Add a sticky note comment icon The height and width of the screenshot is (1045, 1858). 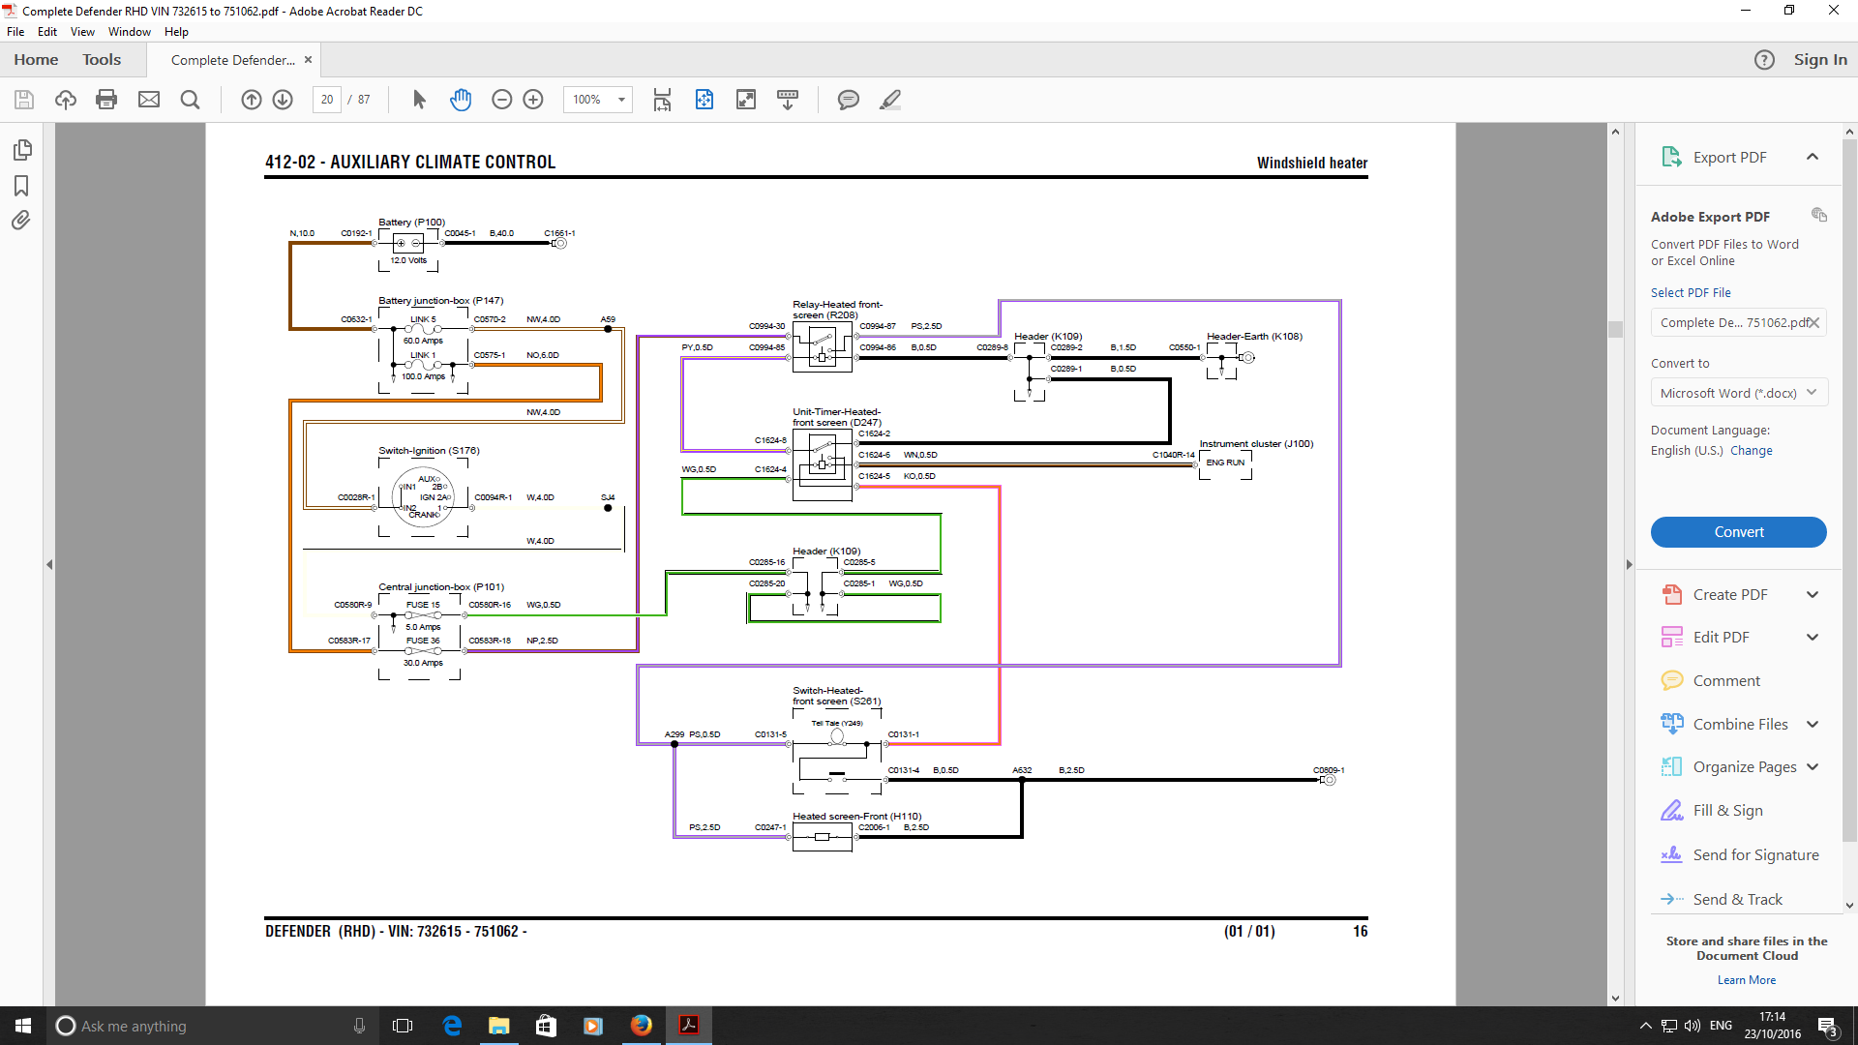[x=849, y=100]
